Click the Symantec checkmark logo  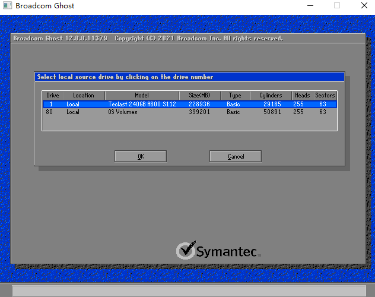click(186, 250)
